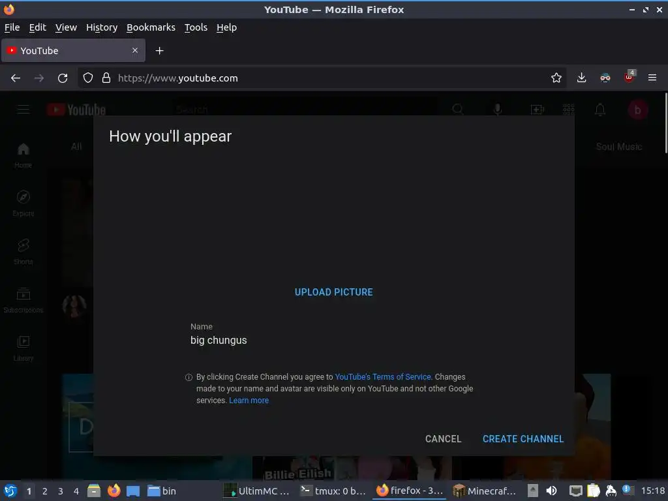Viewport: 668px width, 501px height.
Task: Switch to the UltimMC taskbar window
Action: point(257,491)
